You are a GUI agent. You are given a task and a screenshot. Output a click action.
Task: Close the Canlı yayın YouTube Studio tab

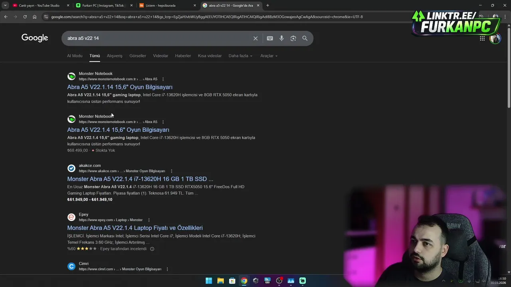coord(68,6)
